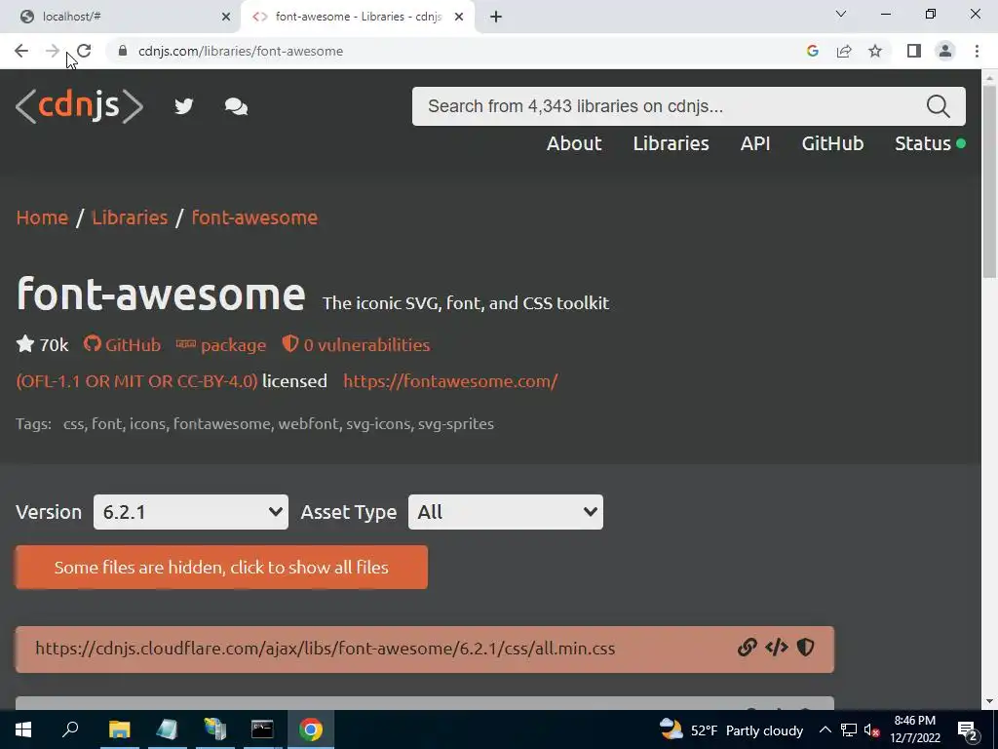Toggle the browser side panel
This screenshot has width=998, height=749.
click(x=914, y=51)
